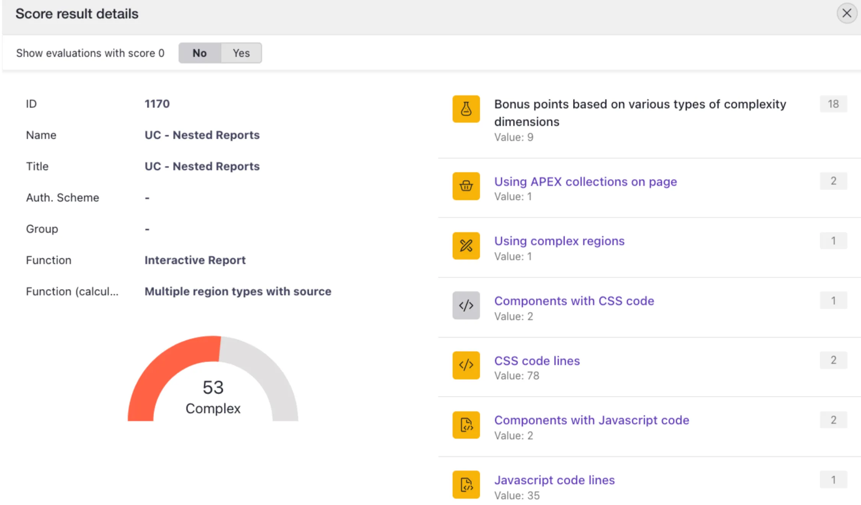861x505 pixels.
Task: Open the Javascript code lines link
Action: click(554, 480)
